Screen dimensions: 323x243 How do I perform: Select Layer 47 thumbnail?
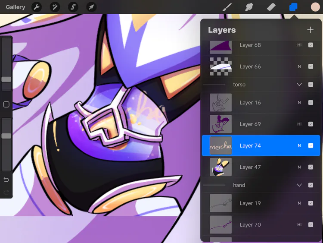coord(221,167)
